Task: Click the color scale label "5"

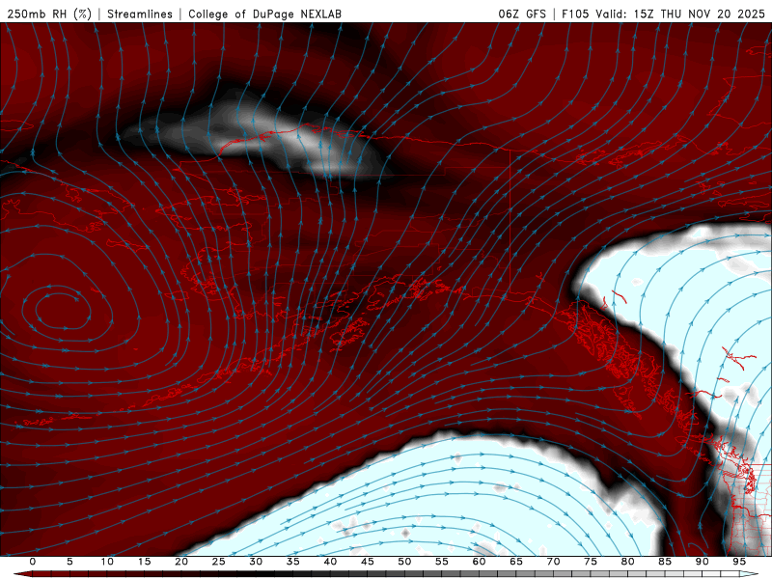Action: pyautogui.click(x=69, y=562)
